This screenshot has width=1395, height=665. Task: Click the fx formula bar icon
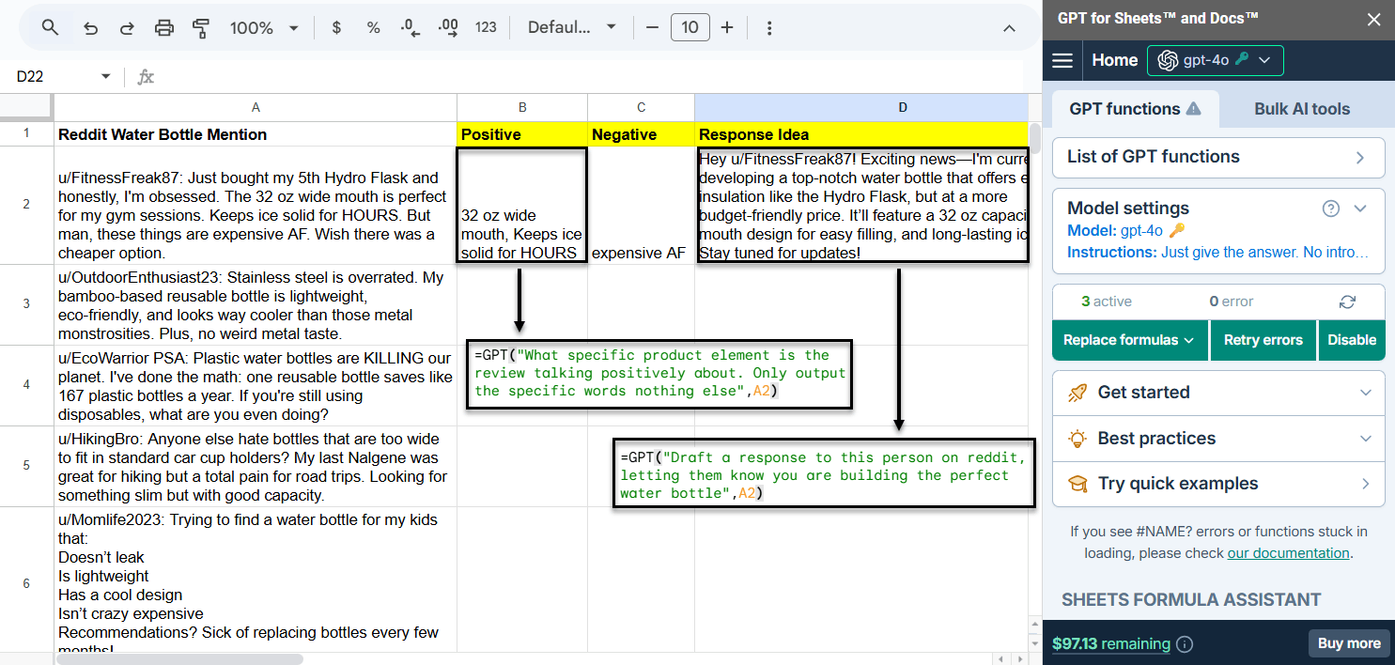[146, 77]
